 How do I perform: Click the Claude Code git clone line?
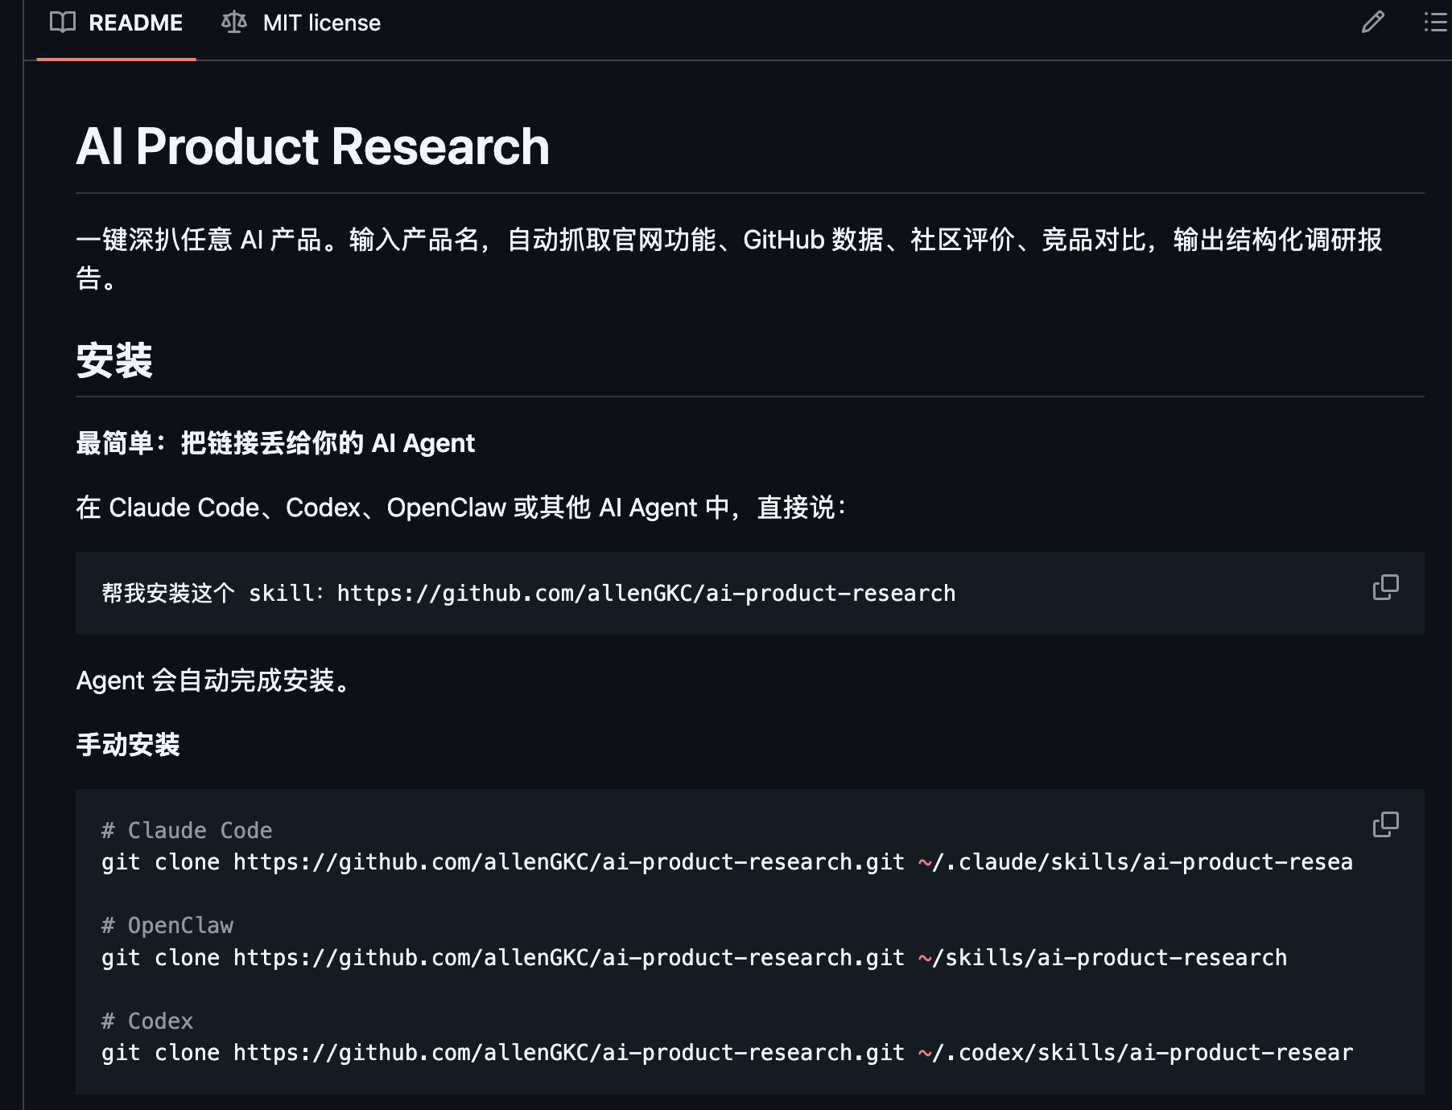click(x=727, y=862)
